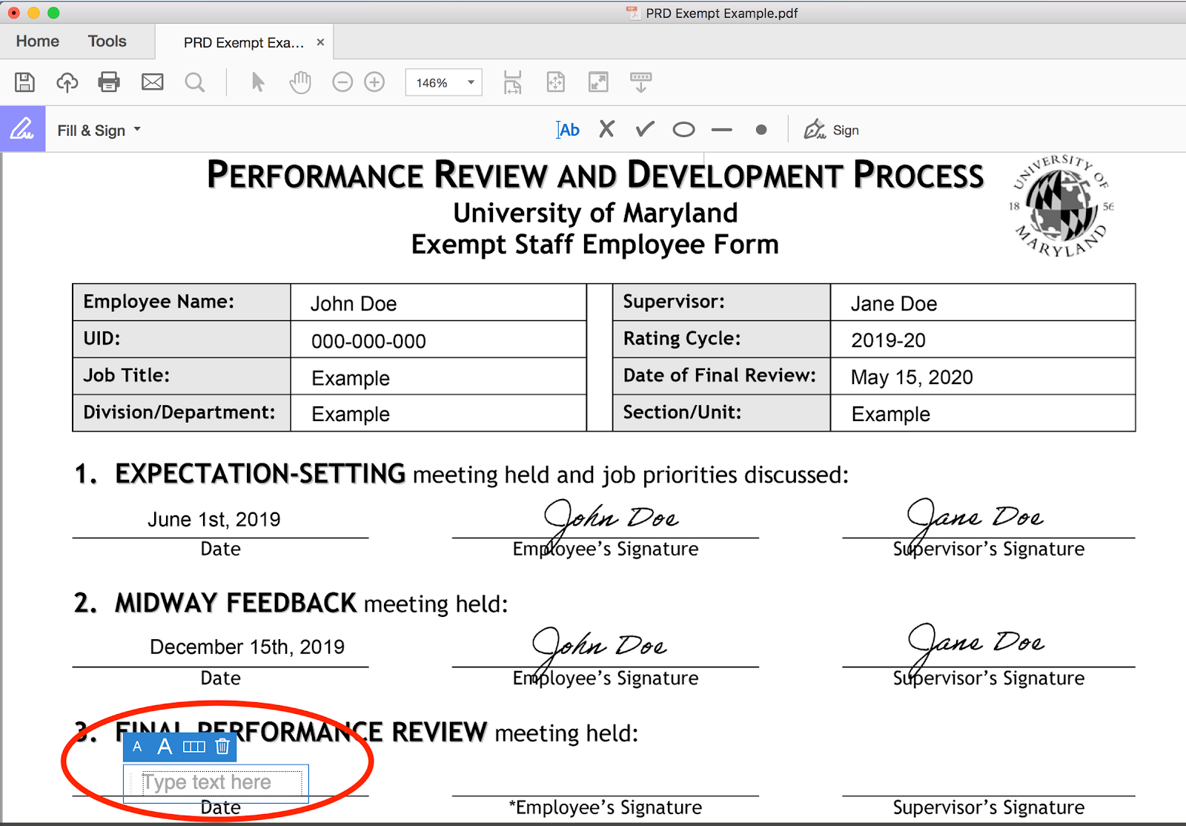
Task: Increase text size with large A
Action: tap(165, 747)
